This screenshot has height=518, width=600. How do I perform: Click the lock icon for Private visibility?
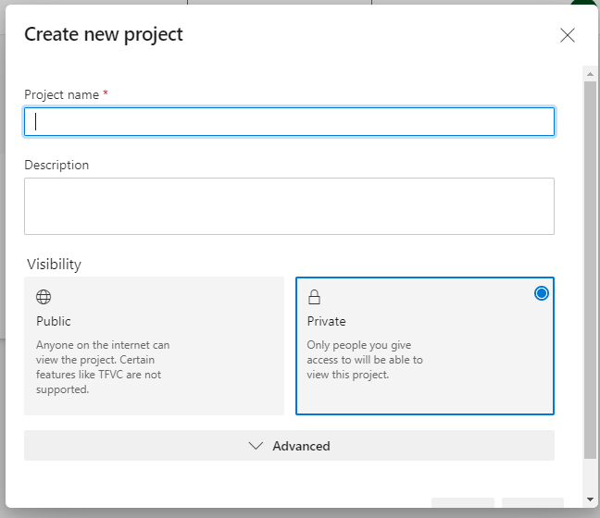(x=314, y=297)
